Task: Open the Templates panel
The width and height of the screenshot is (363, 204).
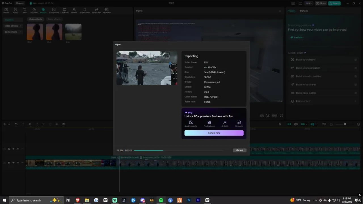Action: [x=96, y=11]
